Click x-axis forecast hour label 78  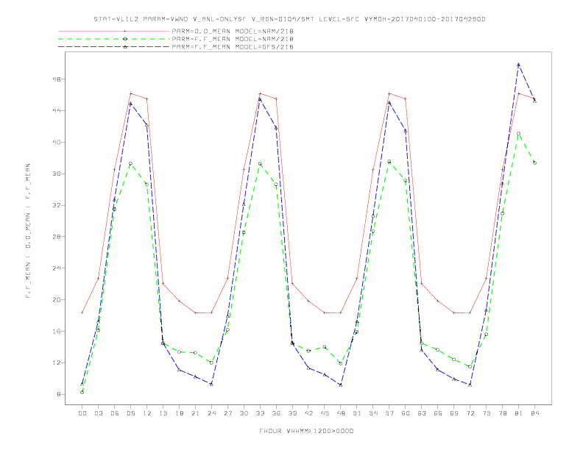pos(503,413)
